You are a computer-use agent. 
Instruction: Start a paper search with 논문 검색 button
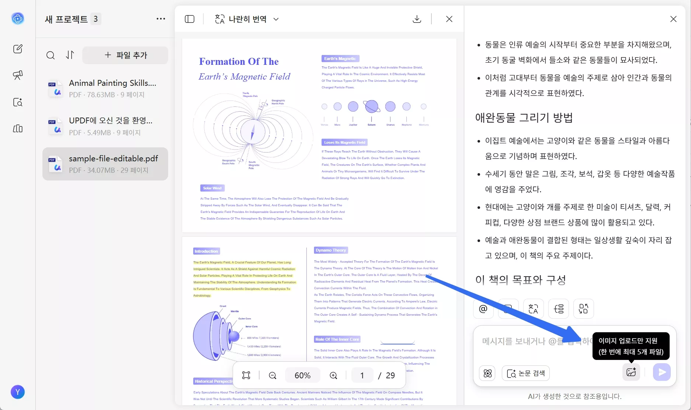point(526,373)
